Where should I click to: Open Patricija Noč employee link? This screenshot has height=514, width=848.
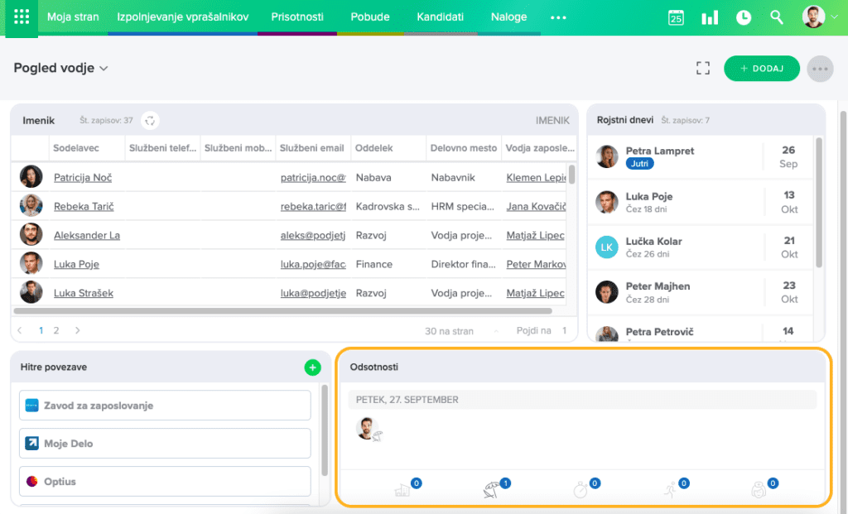82,177
